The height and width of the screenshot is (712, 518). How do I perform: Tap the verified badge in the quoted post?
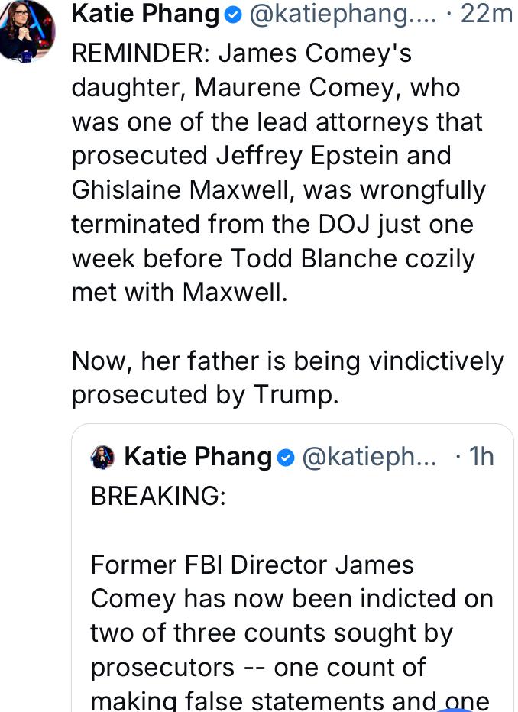(x=286, y=458)
